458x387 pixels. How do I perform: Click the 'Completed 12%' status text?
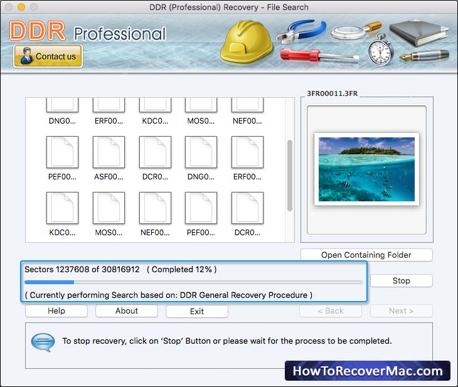coord(181,269)
